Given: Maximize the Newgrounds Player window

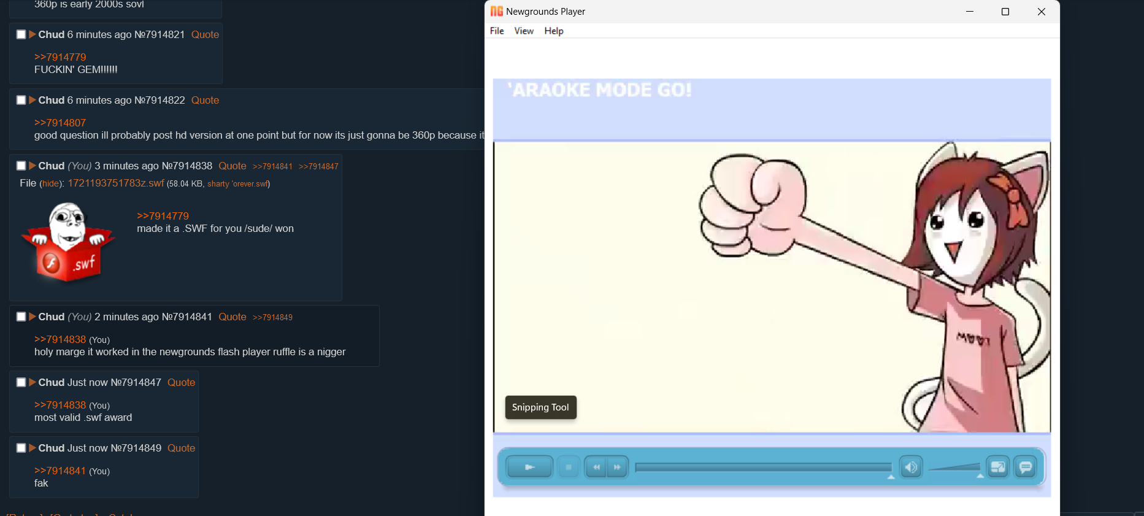Looking at the screenshot, I should [1005, 11].
